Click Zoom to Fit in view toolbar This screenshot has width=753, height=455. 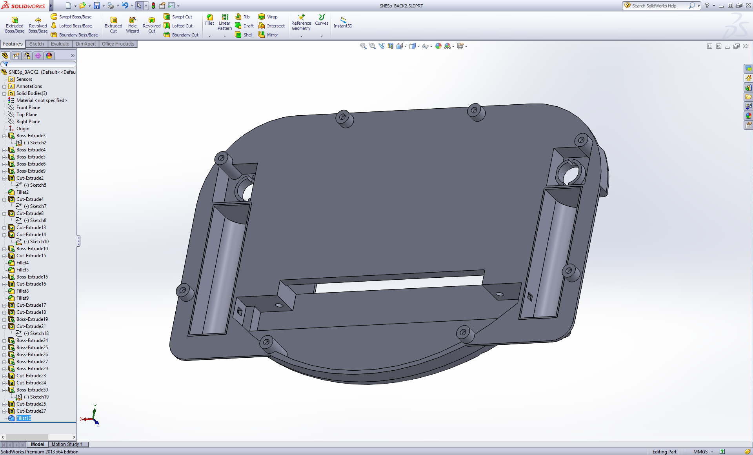(363, 46)
